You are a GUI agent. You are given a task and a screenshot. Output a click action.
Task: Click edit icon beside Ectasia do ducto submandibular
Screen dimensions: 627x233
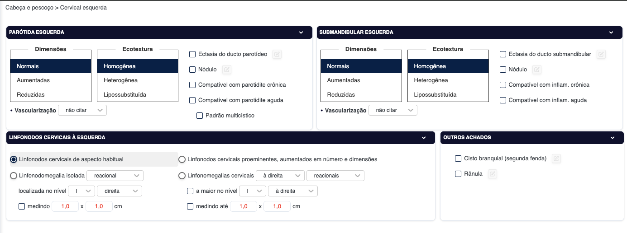coord(601,54)
